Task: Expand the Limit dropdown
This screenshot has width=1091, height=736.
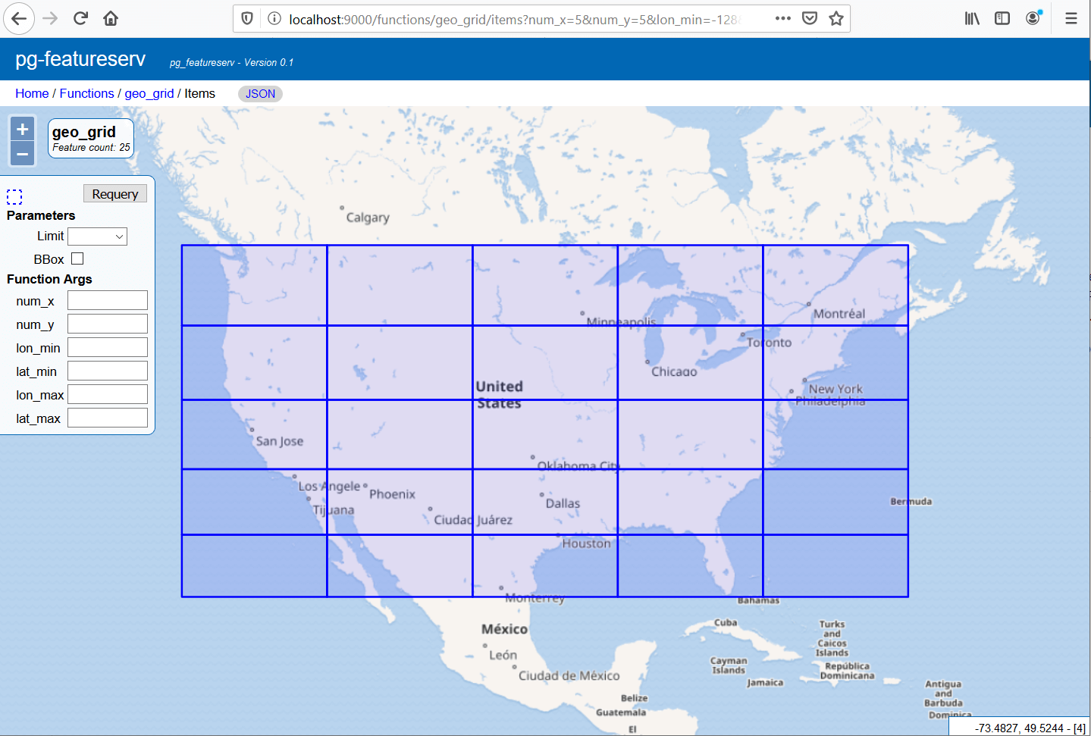Action: tap(98, 236)
